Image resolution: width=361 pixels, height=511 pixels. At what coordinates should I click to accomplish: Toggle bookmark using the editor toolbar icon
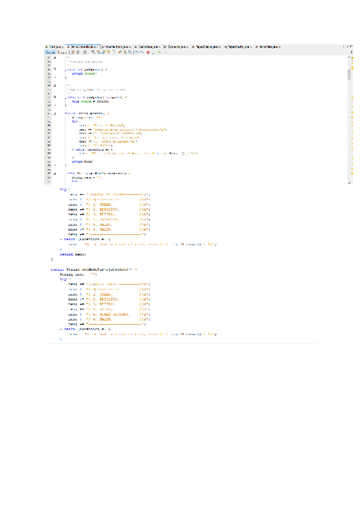pos(130,52)
